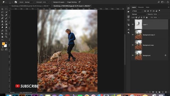170x96 pixels.
Task: Lock image pixels with brush icon
Action: click(139, 17)
